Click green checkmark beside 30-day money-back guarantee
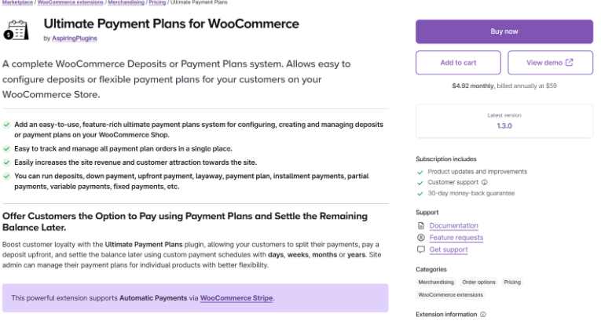The height and width of the screenshot is (328, 601). click(420, 193)
